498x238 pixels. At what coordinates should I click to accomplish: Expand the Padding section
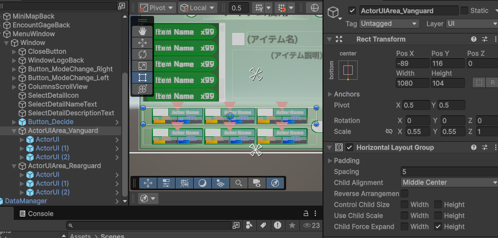(x=330, y=160)
